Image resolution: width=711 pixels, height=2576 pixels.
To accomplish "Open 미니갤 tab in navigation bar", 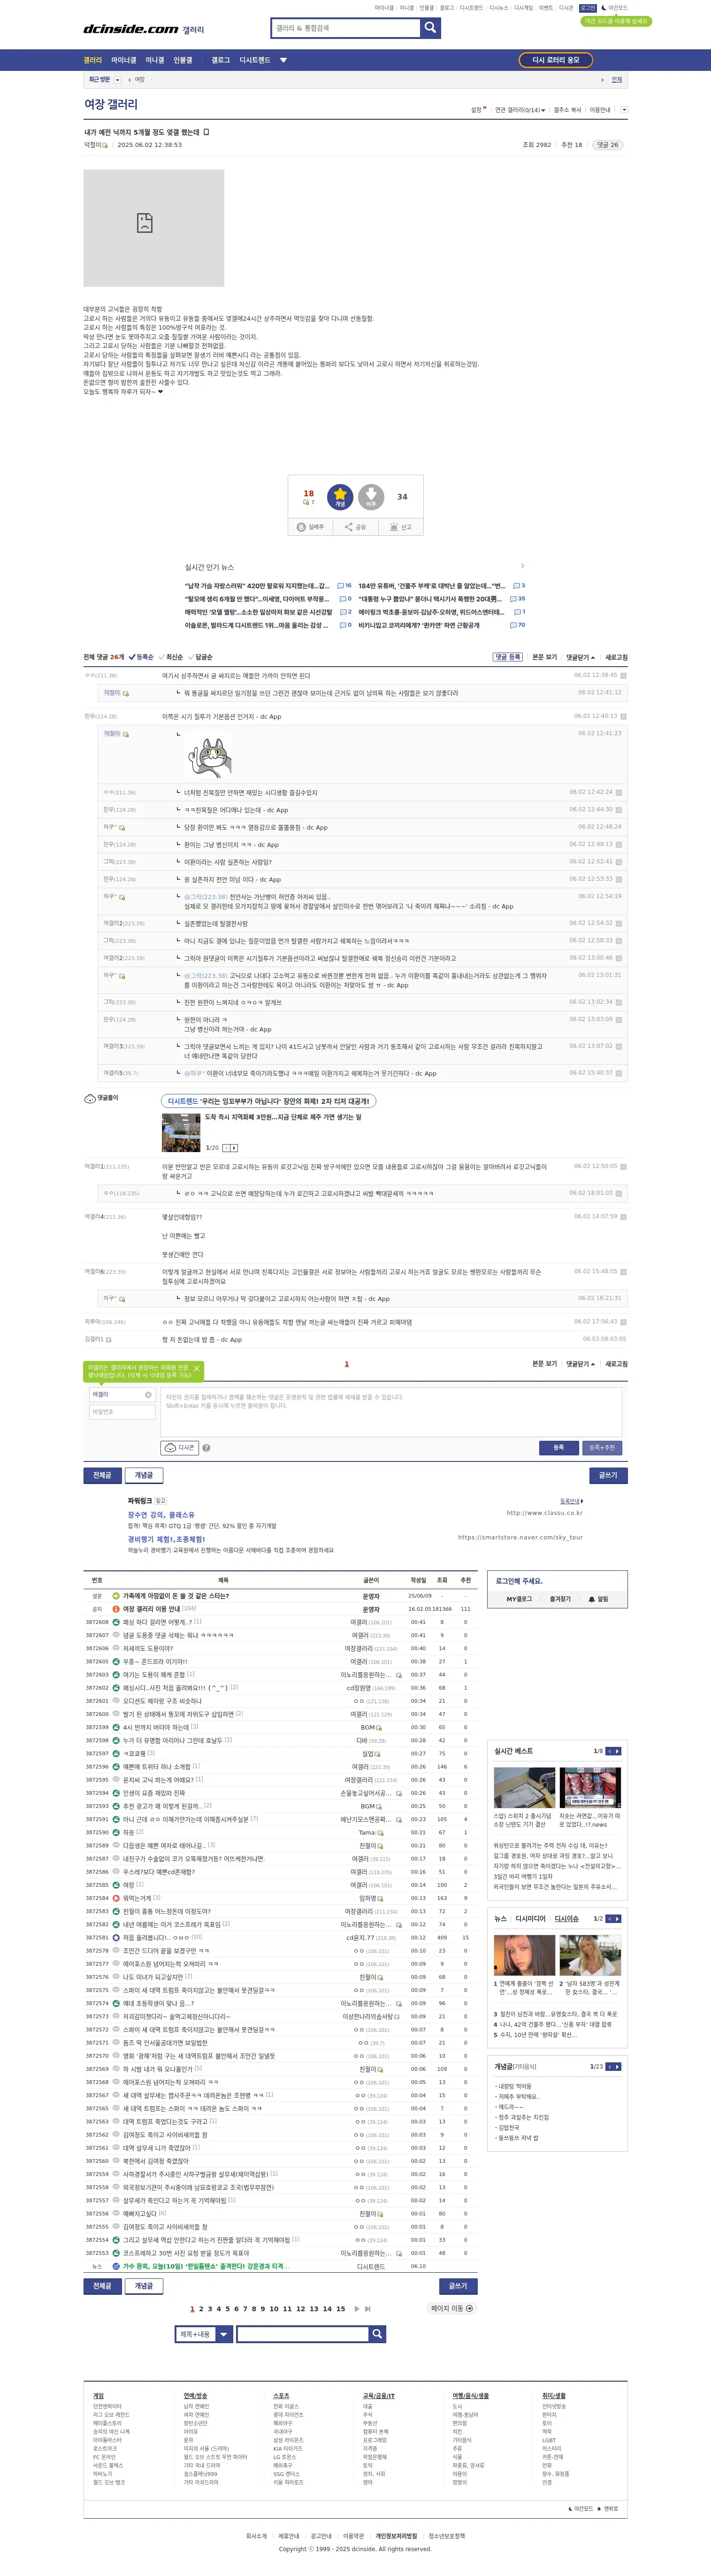I will 155,60.
